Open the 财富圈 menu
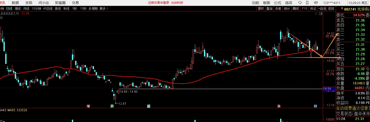Image resolution: width=370 pixels, height=122 pixels. (60, 3)
